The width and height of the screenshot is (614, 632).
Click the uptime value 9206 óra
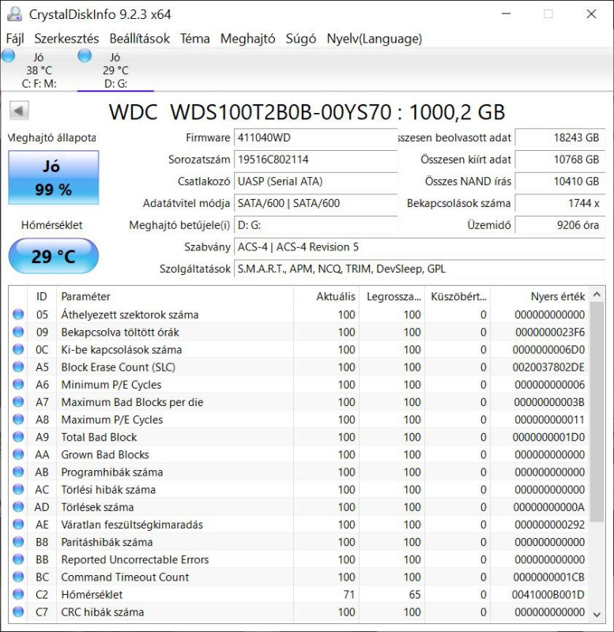tap(560, 225)
